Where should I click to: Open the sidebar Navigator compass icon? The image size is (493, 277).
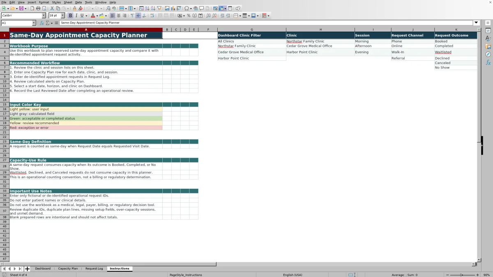tap(488, 54)
